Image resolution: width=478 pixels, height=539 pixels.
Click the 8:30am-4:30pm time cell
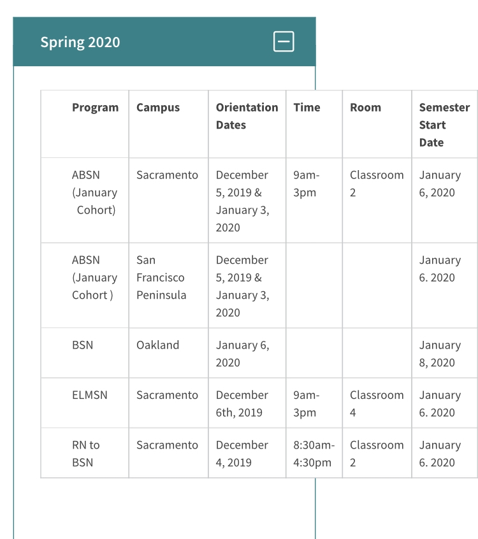314,454
